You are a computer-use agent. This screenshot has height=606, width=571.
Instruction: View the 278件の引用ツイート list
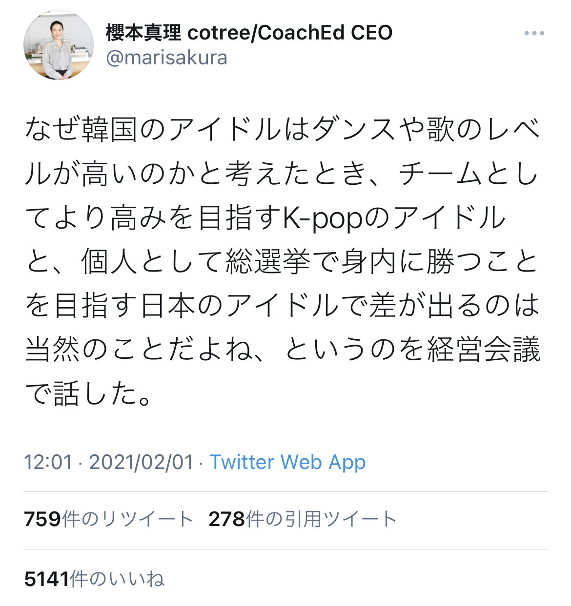tap(303, 519)
